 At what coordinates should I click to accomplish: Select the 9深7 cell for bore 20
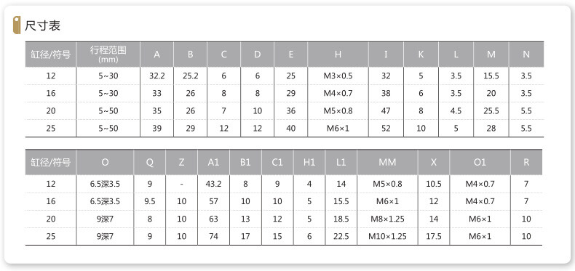click(105, 219)
